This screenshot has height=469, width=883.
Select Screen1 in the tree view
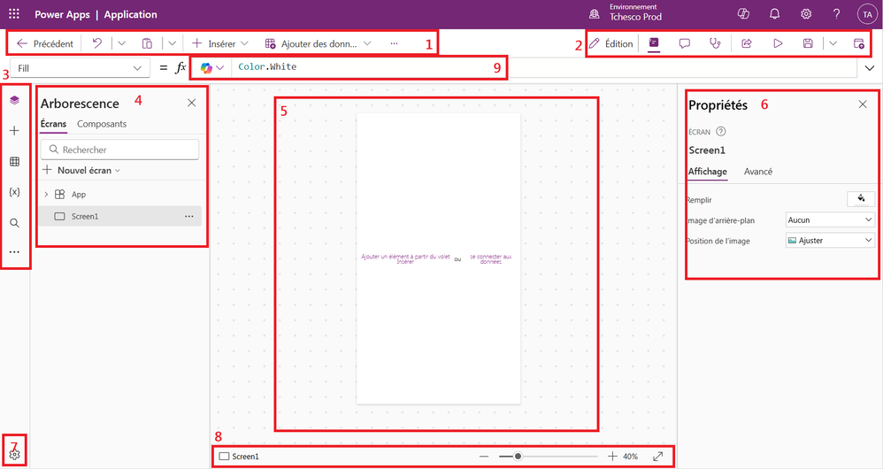click(x=120, y=216)
